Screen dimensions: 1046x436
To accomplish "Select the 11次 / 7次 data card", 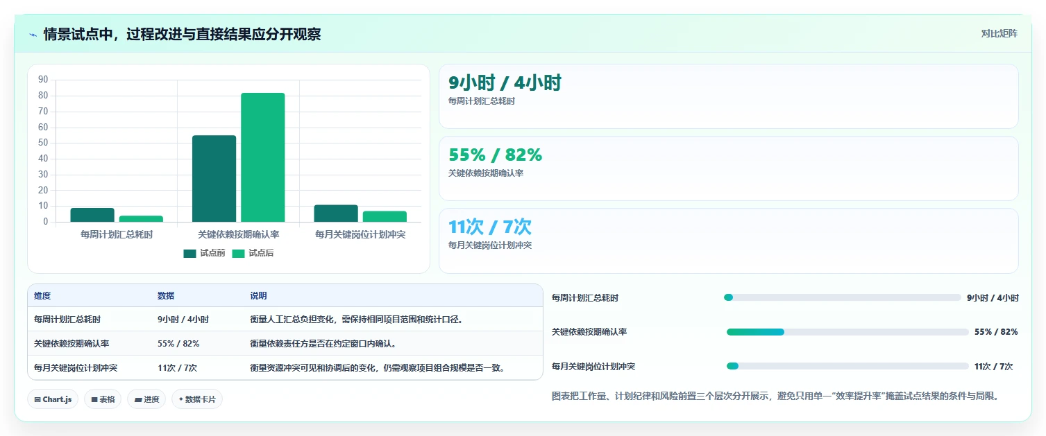I will click(x=728, y=241).
